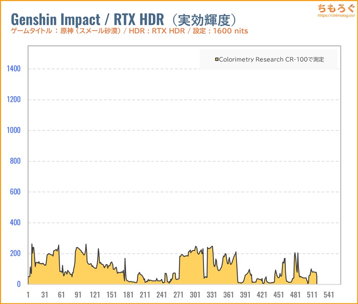358x304 pixels.
Task: Click the x-axis label 181
Action: point(128,294)
